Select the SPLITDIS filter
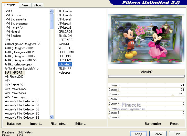The height and width of the screenshot is (136, 187). coord(65,56)
